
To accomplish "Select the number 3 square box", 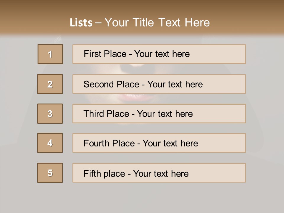I will coord(50,114).
